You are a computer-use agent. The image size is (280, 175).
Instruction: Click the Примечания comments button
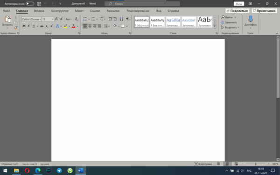pyautogui.click(x=264, y=11)
